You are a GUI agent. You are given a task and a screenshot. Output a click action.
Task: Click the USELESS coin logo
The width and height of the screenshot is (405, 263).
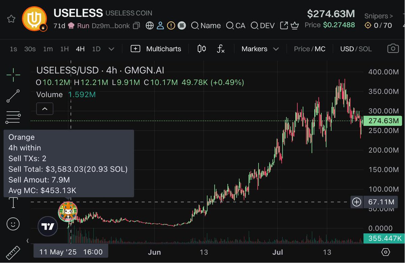click(34, 19)
